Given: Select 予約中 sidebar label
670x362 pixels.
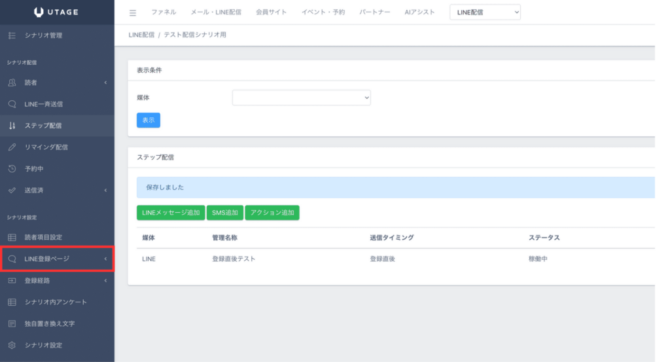Looking at the screenshot, I should pos(34,169).
